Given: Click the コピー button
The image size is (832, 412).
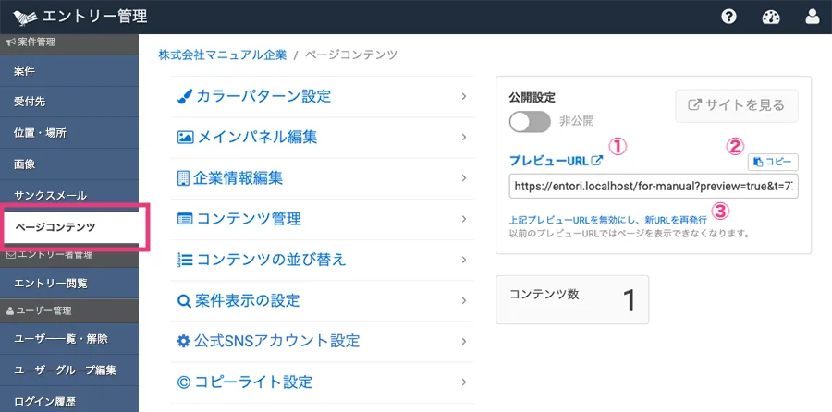Looking at the screenshot, I should pyautogui.click(x=773, y=163).
